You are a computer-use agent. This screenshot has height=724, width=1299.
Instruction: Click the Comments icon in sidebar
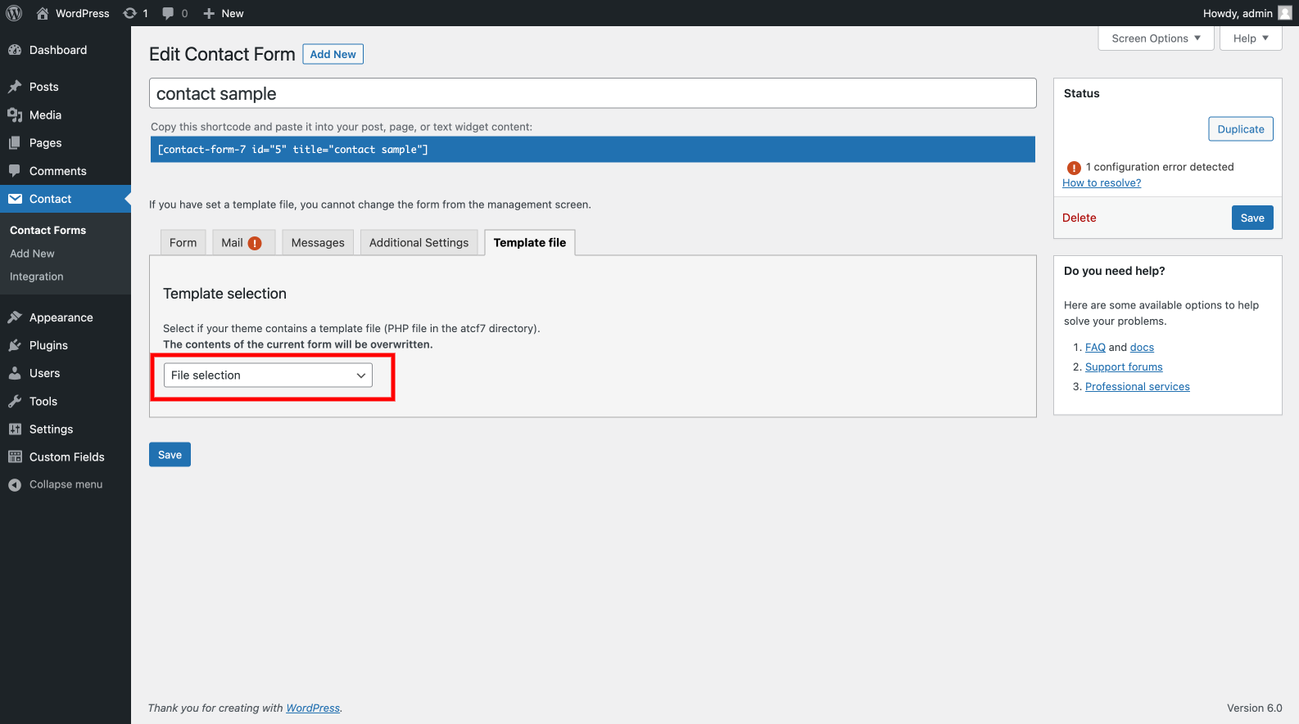coord(15,171)
